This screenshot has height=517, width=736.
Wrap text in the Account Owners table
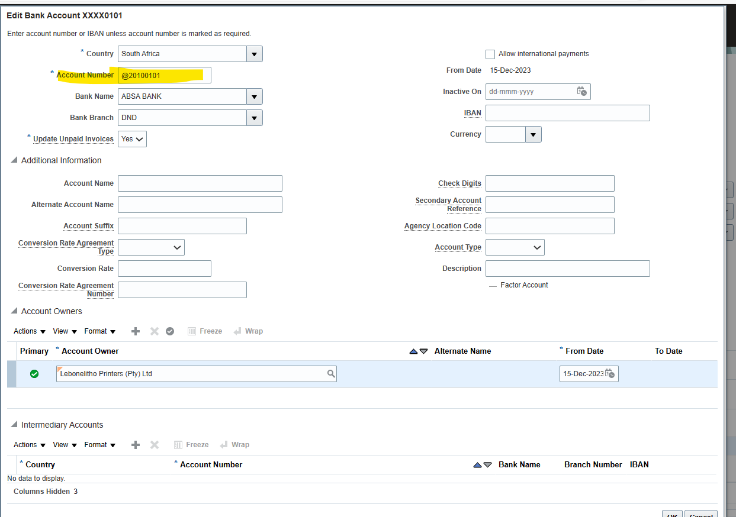coord(248,331)
